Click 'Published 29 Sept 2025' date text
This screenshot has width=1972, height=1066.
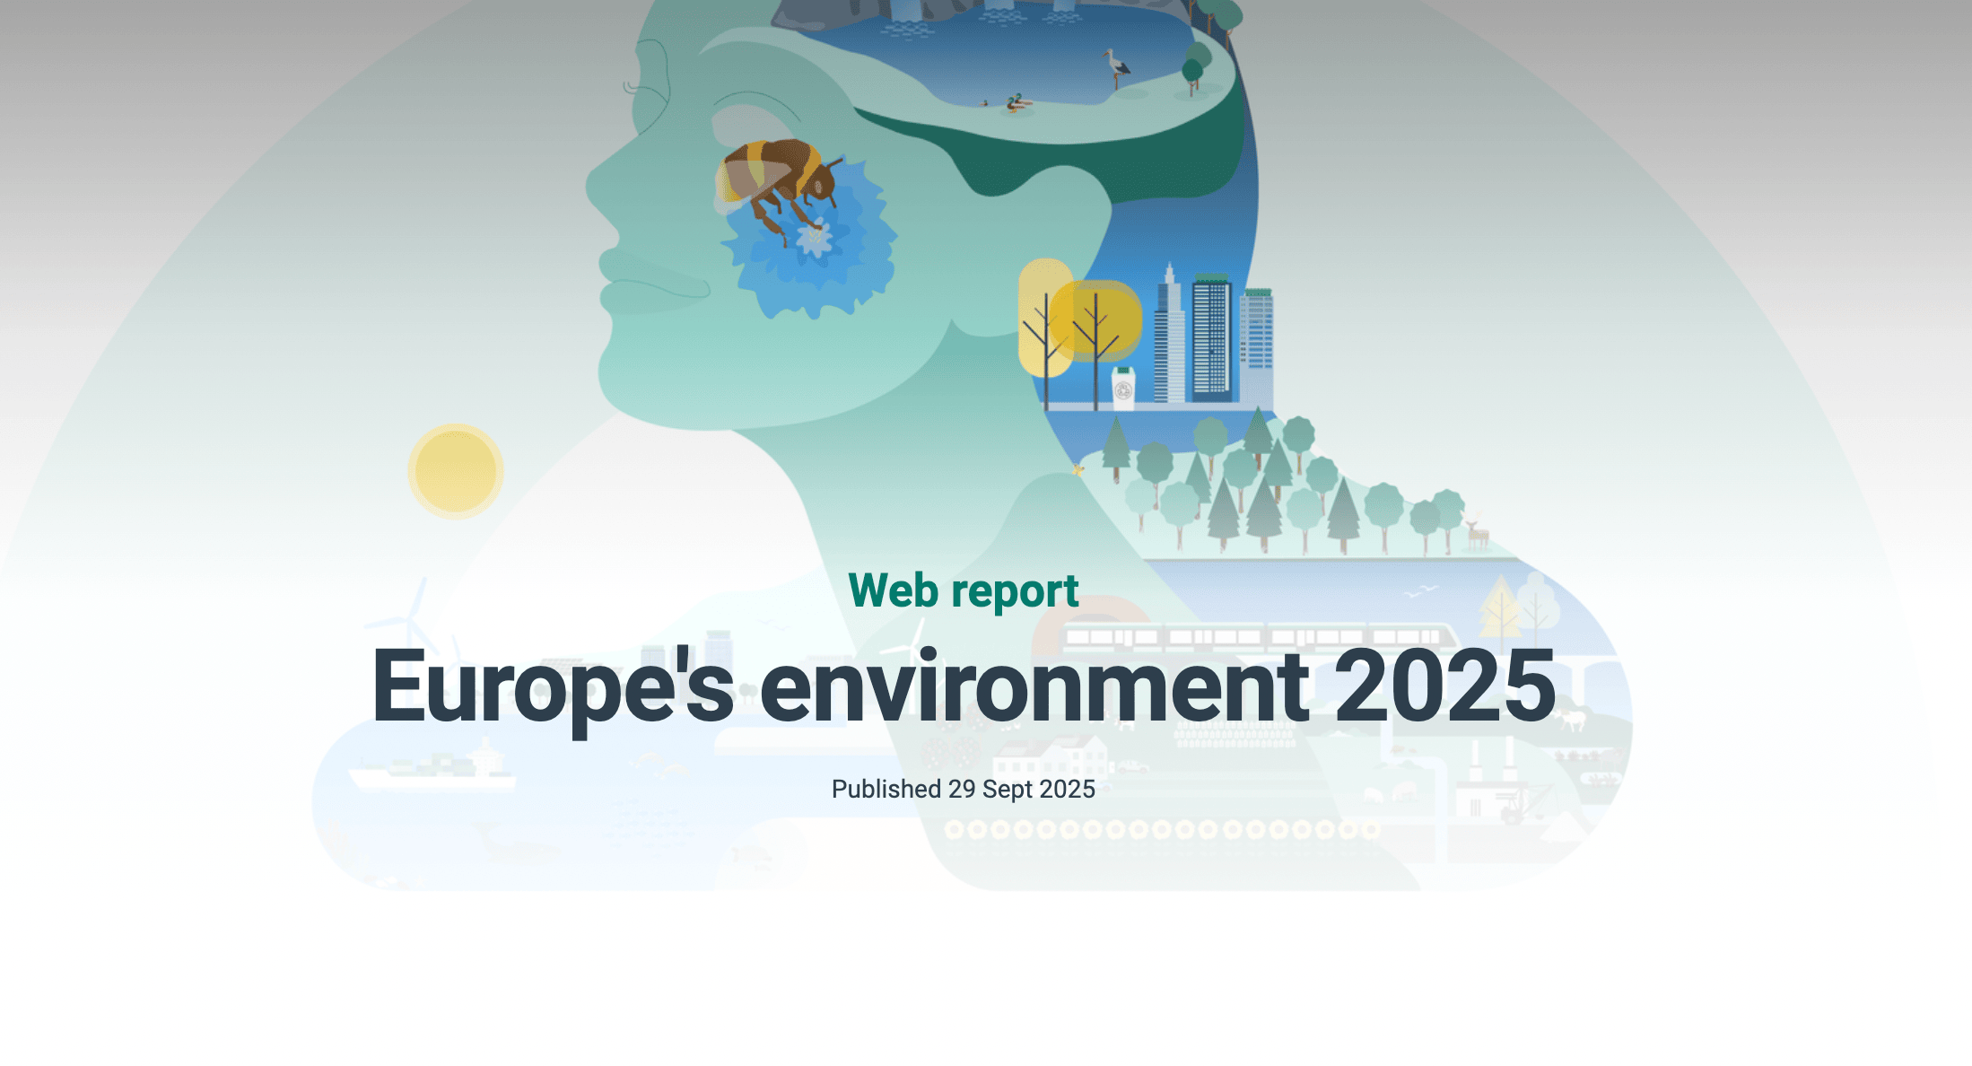[963, 789]
